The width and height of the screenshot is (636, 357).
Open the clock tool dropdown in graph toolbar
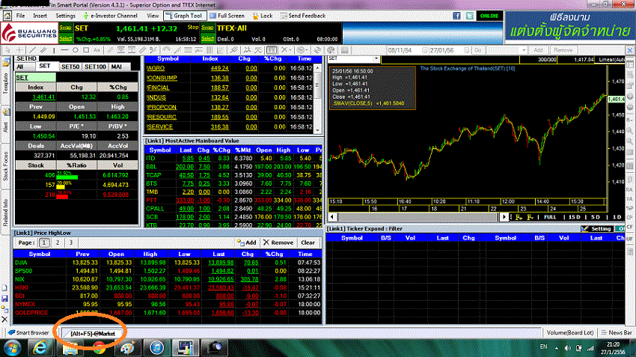tap(307, 50)
